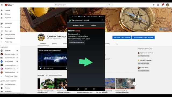Open the YouTube hamburger guide menu

pyautogui.click(x=2, y=5)
